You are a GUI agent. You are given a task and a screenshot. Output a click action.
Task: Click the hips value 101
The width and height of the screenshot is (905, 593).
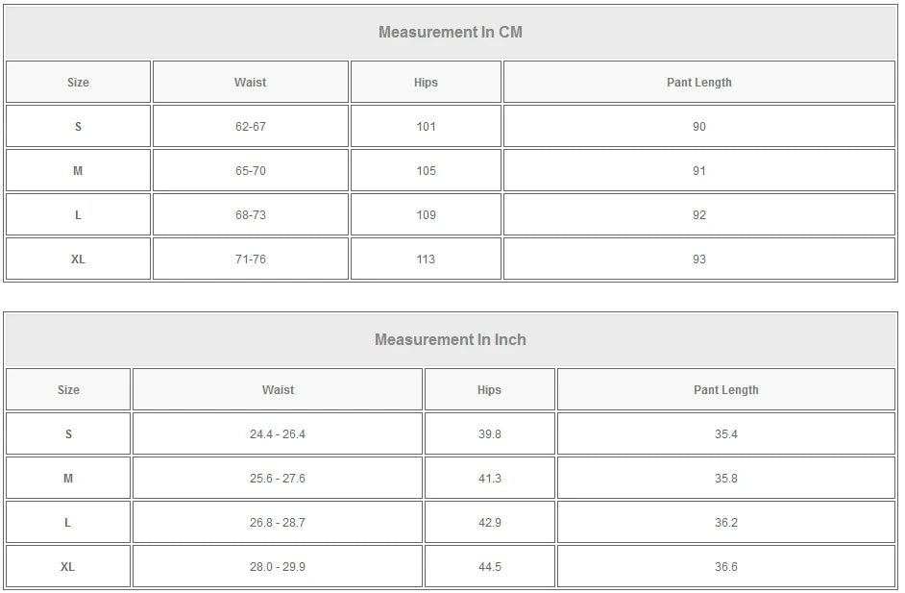(x=426, y=127)
